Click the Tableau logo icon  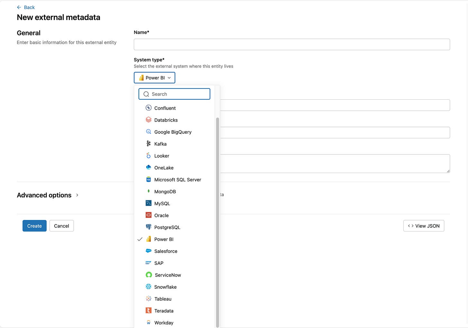(148, 299)
